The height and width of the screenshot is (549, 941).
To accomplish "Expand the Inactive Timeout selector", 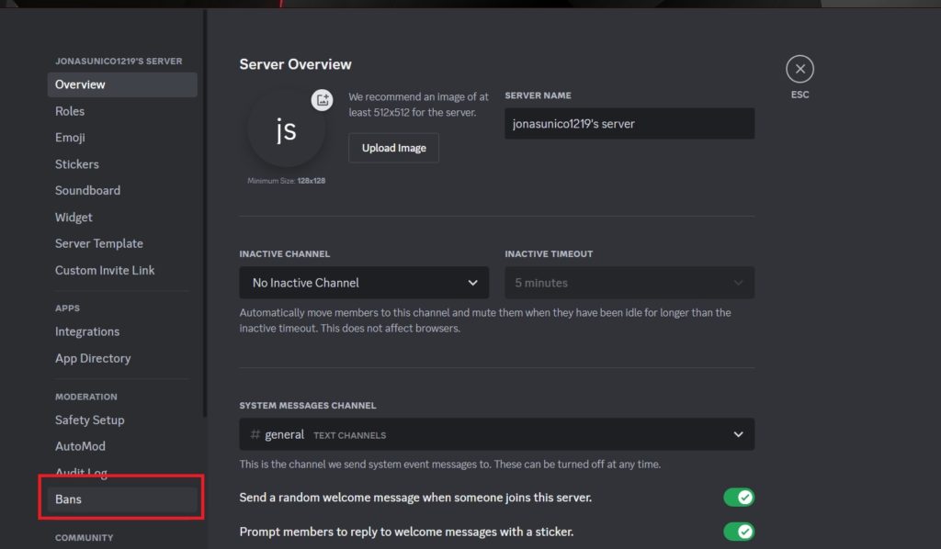I will [x=629, y=283].
